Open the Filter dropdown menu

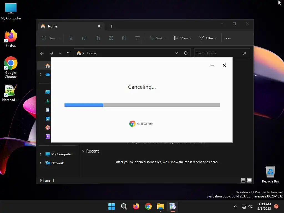pos(208,38)
